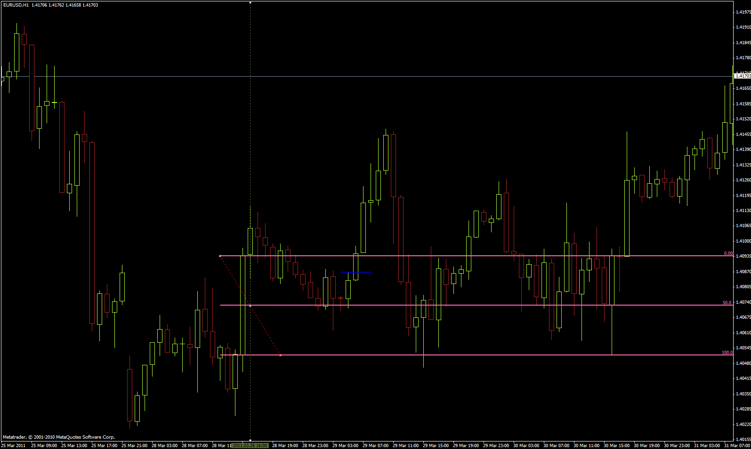Click the 1.40480 price axis label
The image size is (751, 449).
tap(743, 363)
